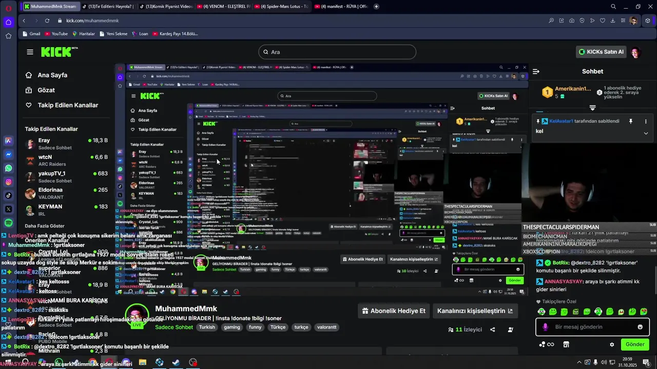The width and height of the screenshot is (657, 369).
Task: Open the taskbar clock and date
Action: click(628, 362)
